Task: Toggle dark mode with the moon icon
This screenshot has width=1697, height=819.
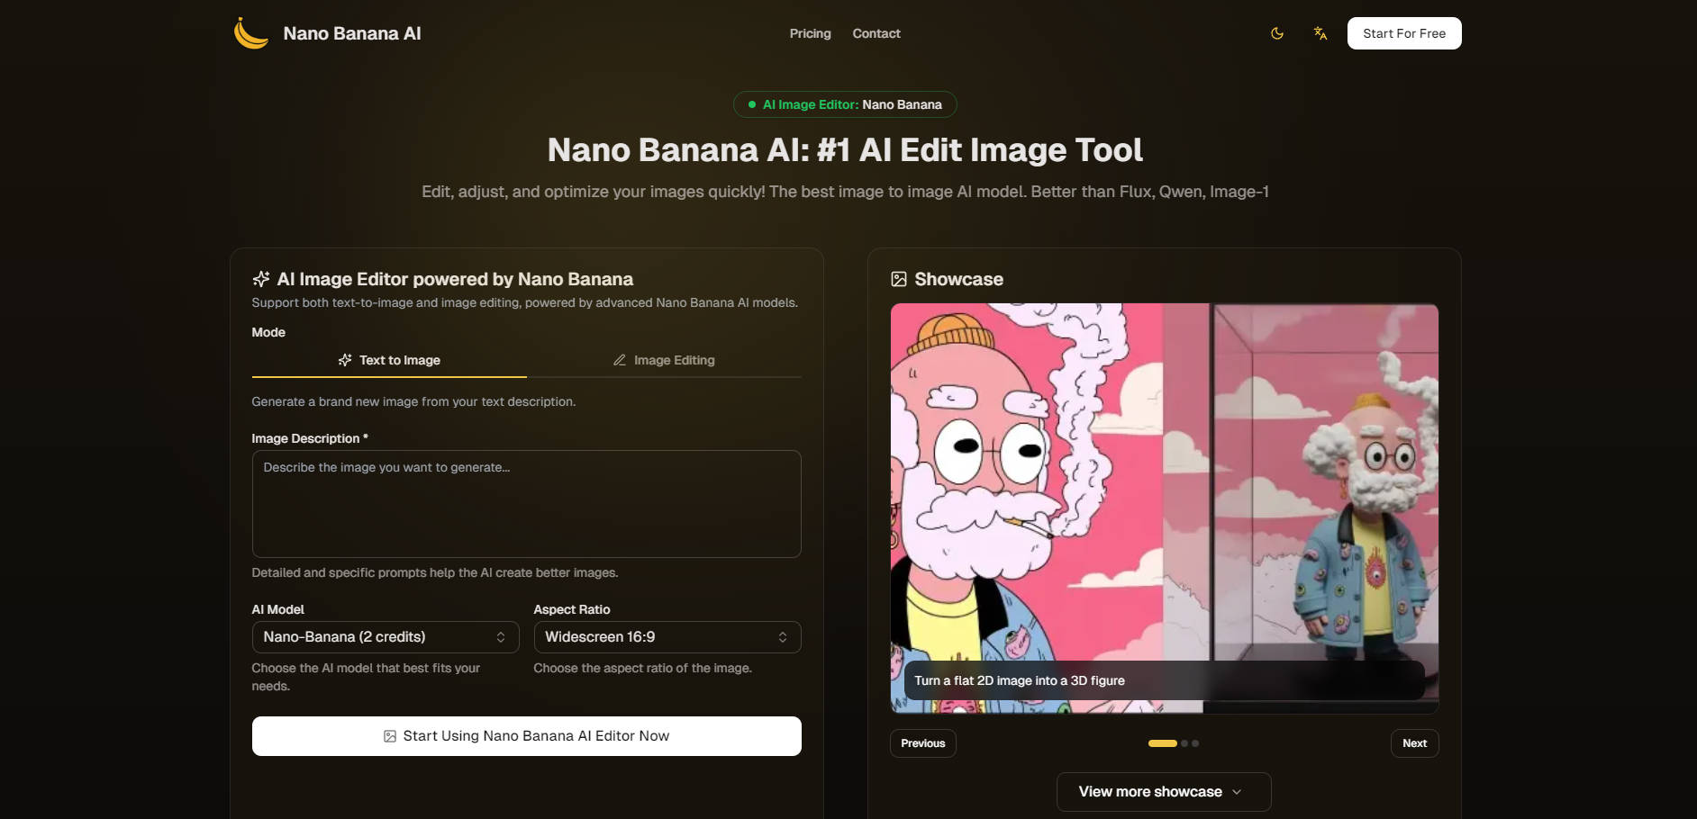Action: 1276,32
